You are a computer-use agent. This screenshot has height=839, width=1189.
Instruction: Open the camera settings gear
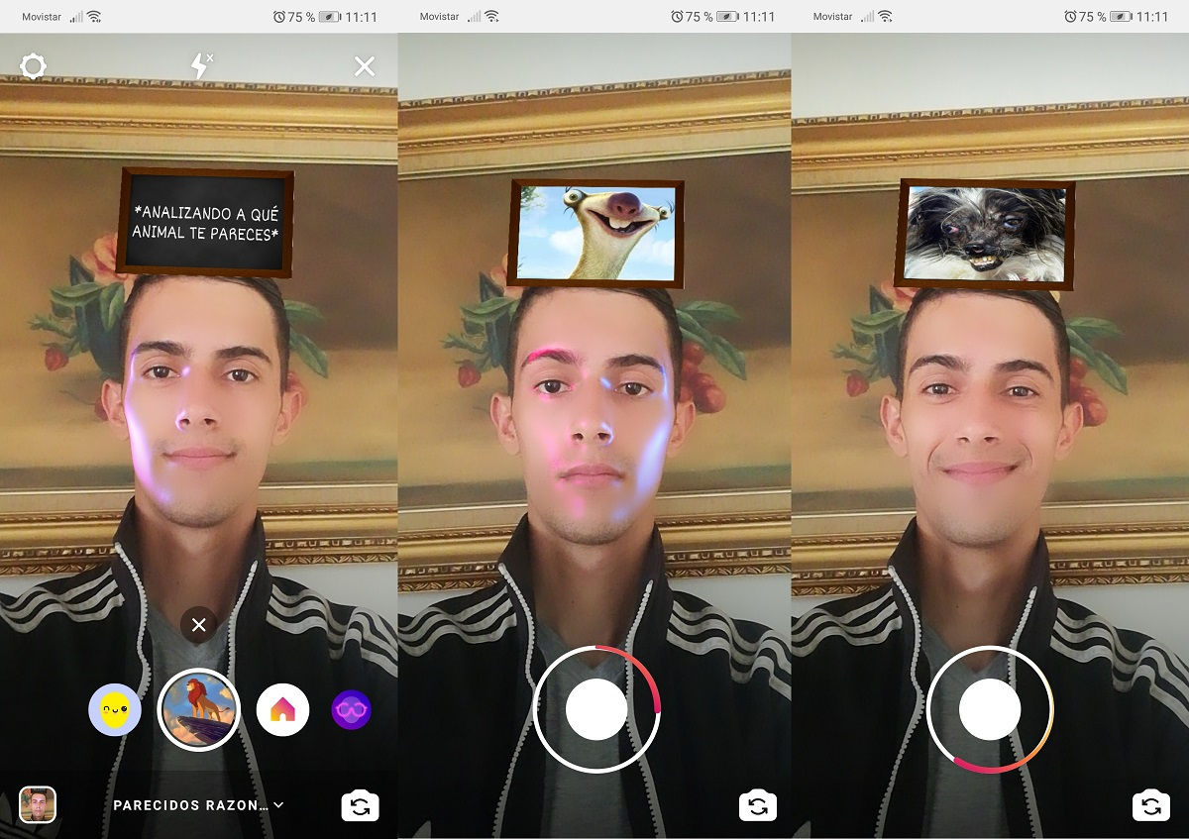pos(34,66)
